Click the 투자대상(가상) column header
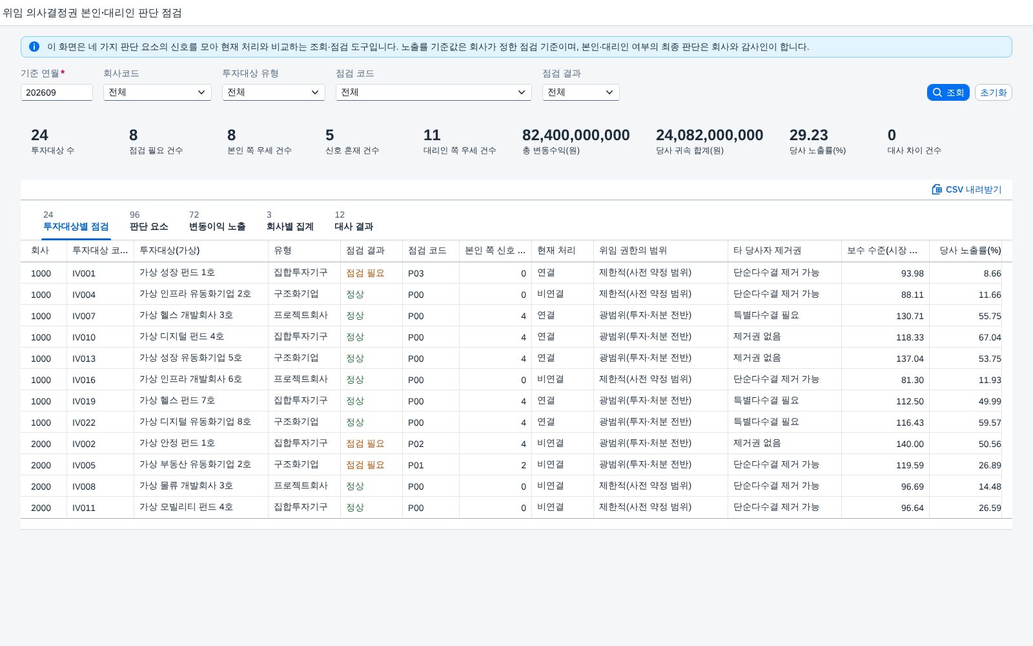This screenshot has height=646, width=1033. (201, 251)
